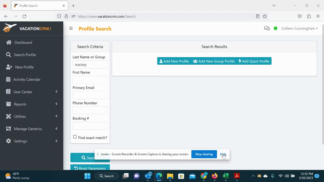324x182 pixels.
Task: Check Find exact match checkbox
Action: point(75,137)
